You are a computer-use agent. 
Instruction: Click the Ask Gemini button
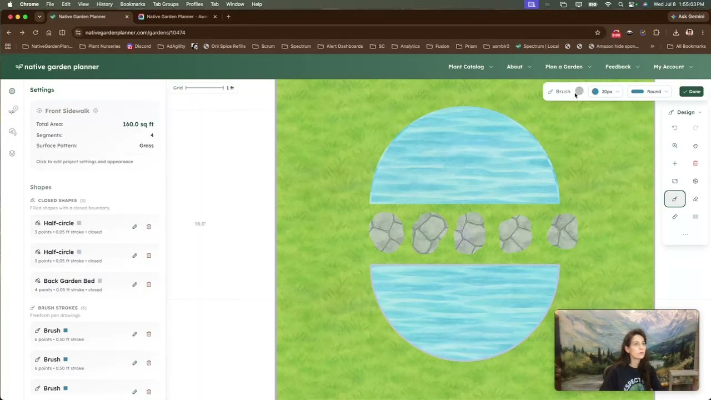click(x=687, y=17)
